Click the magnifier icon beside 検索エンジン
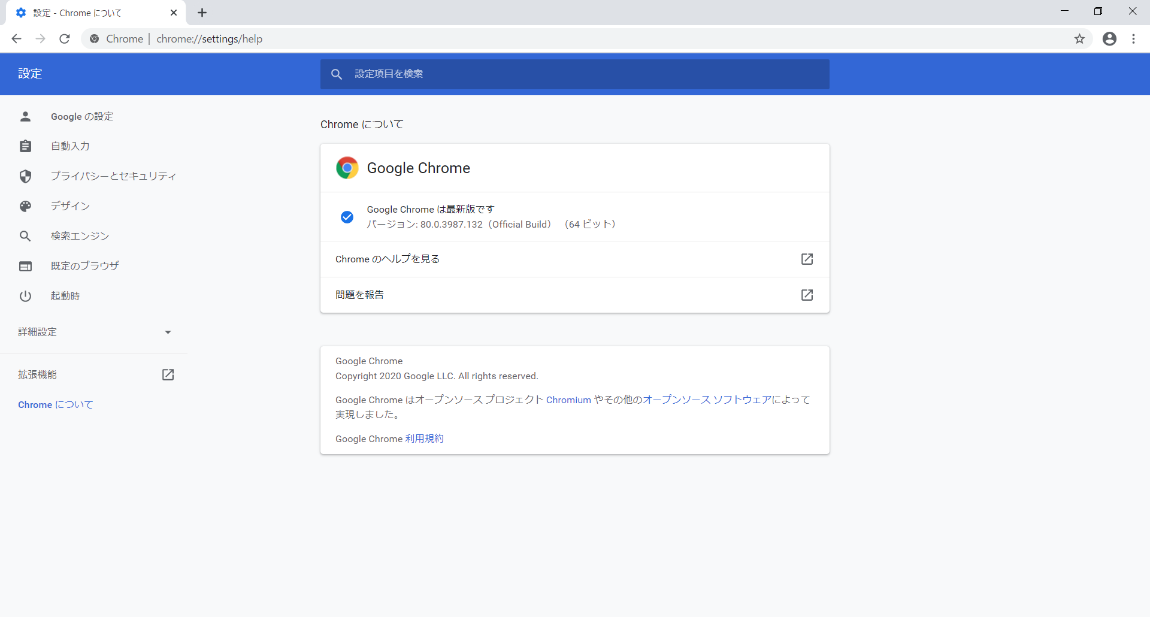This screenshot has height=617, width=1150. pos(25,236)
